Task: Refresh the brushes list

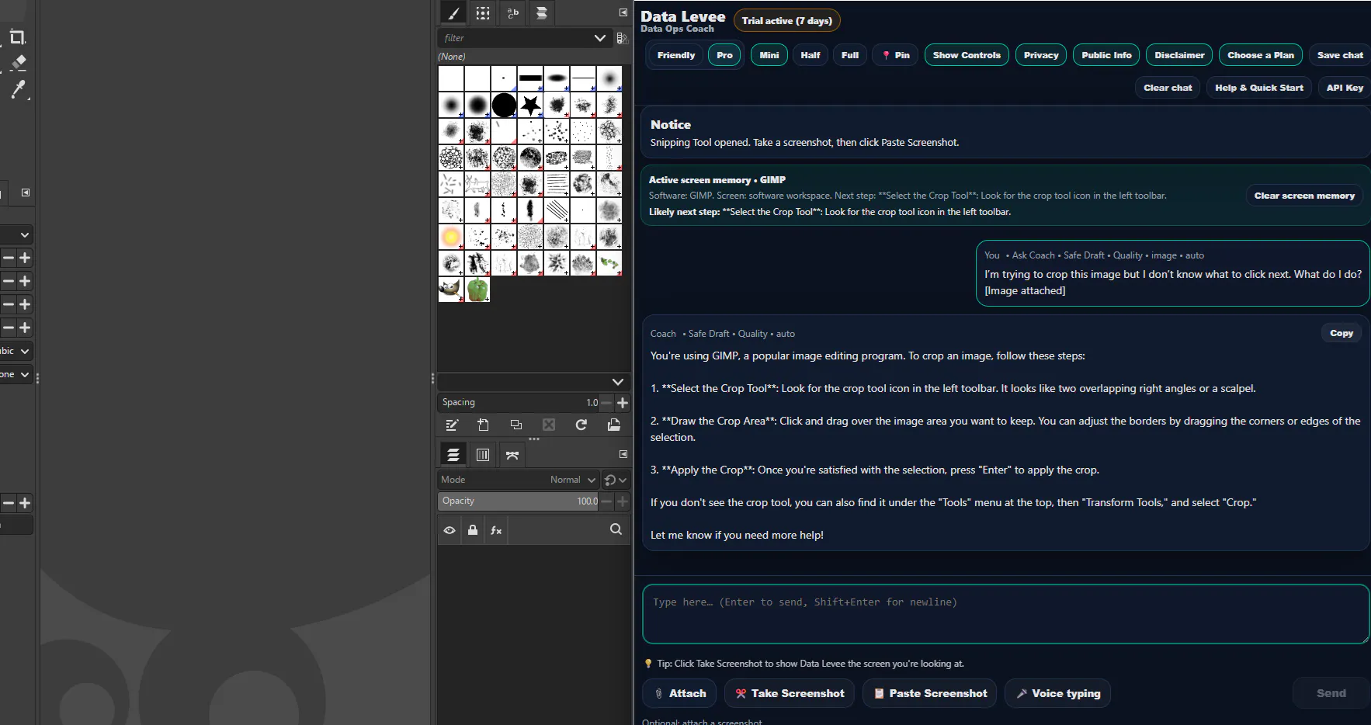Action: (581, 425)
